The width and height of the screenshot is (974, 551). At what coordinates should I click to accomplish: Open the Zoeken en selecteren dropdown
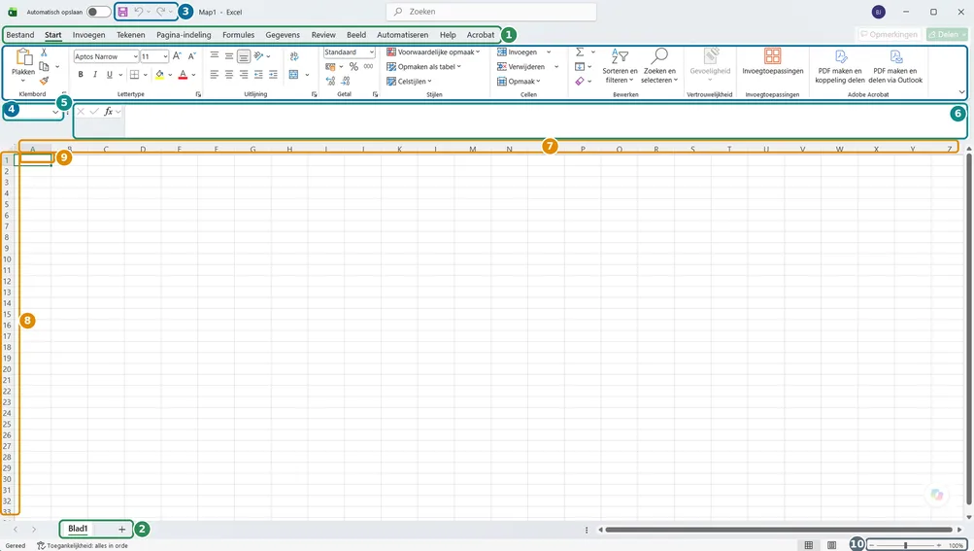point(659,66)
